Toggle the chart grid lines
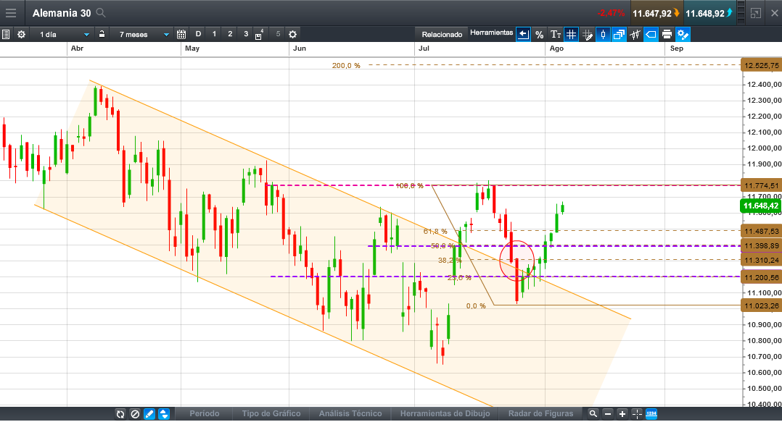 (571, 34)
